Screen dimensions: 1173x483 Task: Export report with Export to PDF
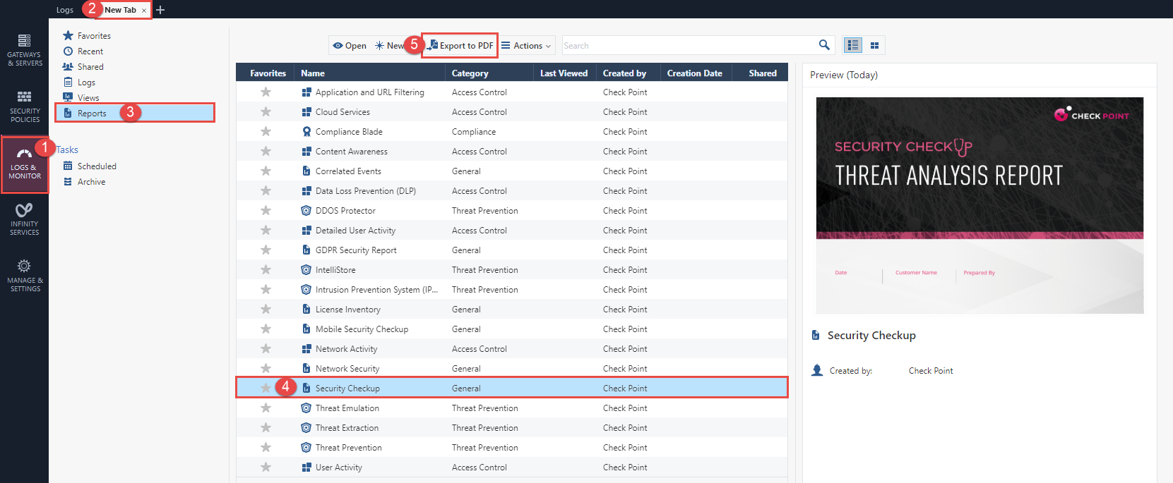point(460,45)
